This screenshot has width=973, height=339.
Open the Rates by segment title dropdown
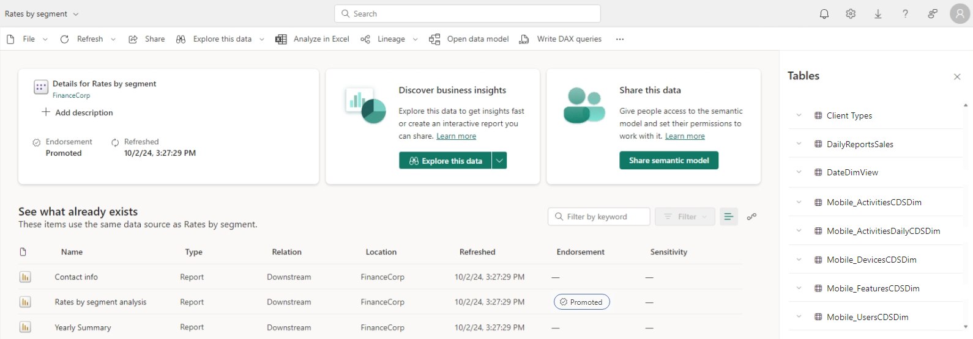tap(76, 14)
